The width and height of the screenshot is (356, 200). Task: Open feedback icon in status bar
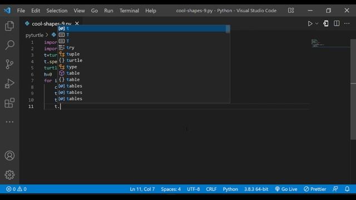point(335,189)
